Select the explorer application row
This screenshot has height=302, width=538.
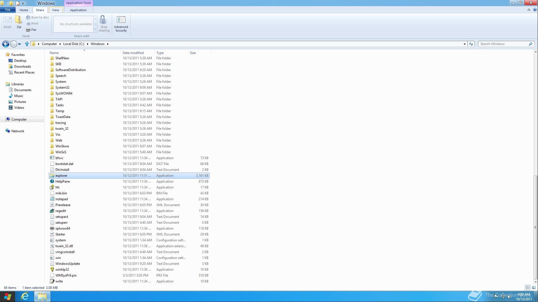click(x=129, y=176)
